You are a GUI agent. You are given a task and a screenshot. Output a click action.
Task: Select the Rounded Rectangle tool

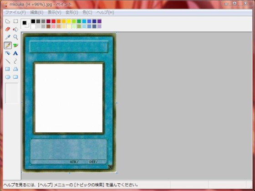coord(15,77)
